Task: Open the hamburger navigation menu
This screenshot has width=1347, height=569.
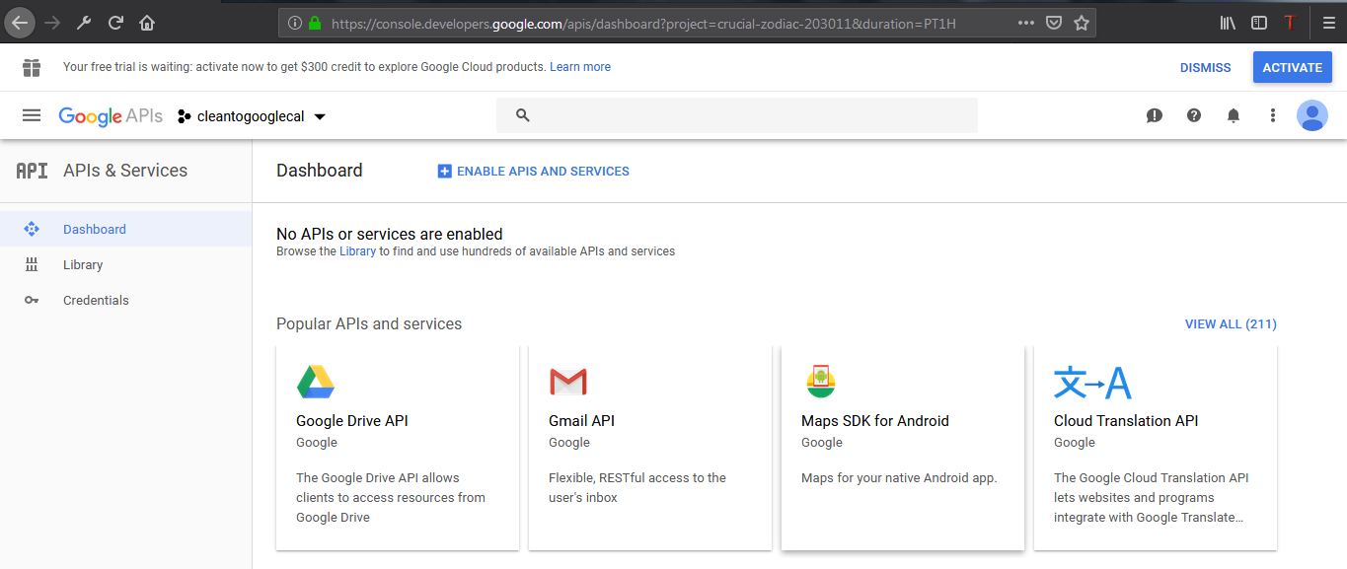Action: coord(32,115)
